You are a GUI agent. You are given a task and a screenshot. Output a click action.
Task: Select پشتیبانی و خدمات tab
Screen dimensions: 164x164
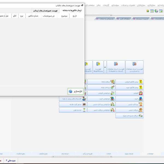[x=105, y=19]
